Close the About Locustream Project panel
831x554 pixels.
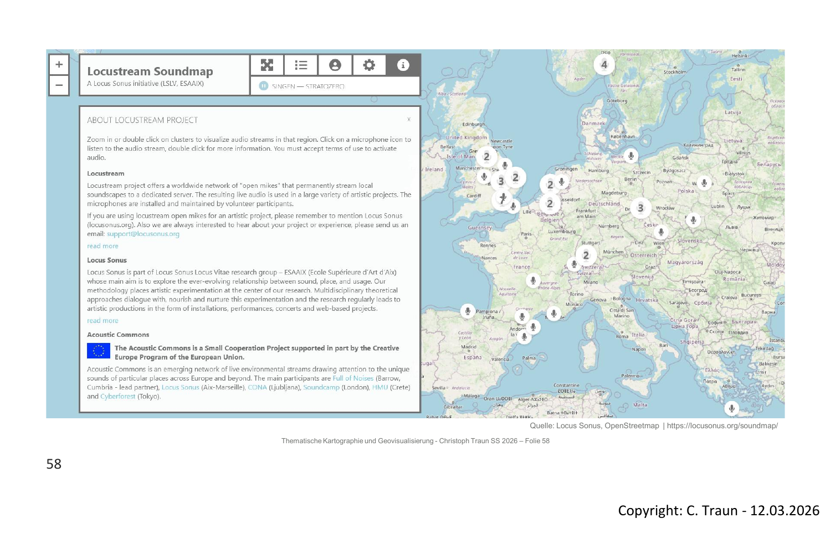point(409,120)
